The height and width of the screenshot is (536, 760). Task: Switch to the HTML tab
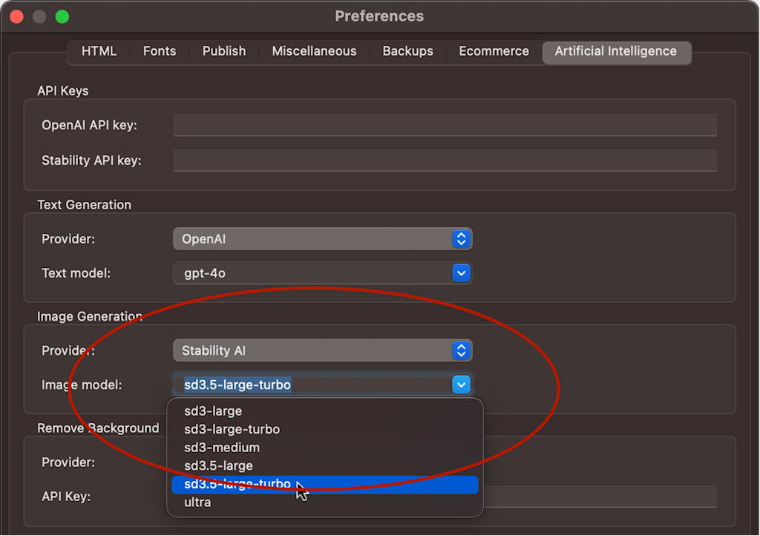click(99, 51)
